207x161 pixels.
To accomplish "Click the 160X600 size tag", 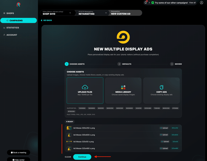I will 91,108.
